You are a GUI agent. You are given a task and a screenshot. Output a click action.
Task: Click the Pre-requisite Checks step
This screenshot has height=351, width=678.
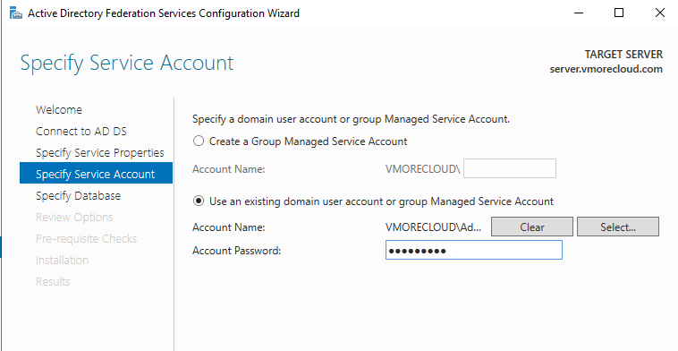pyautogui.click(x=86, y=238)
